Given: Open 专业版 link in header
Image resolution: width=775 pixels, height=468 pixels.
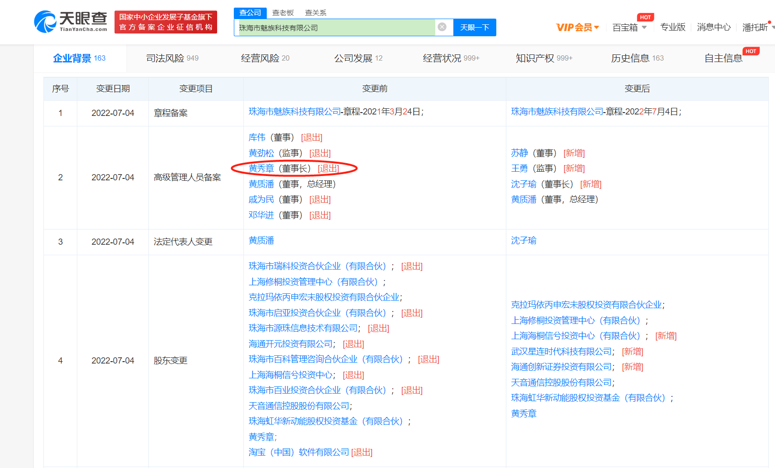Looking at the screenshot, I should [673, 27].
